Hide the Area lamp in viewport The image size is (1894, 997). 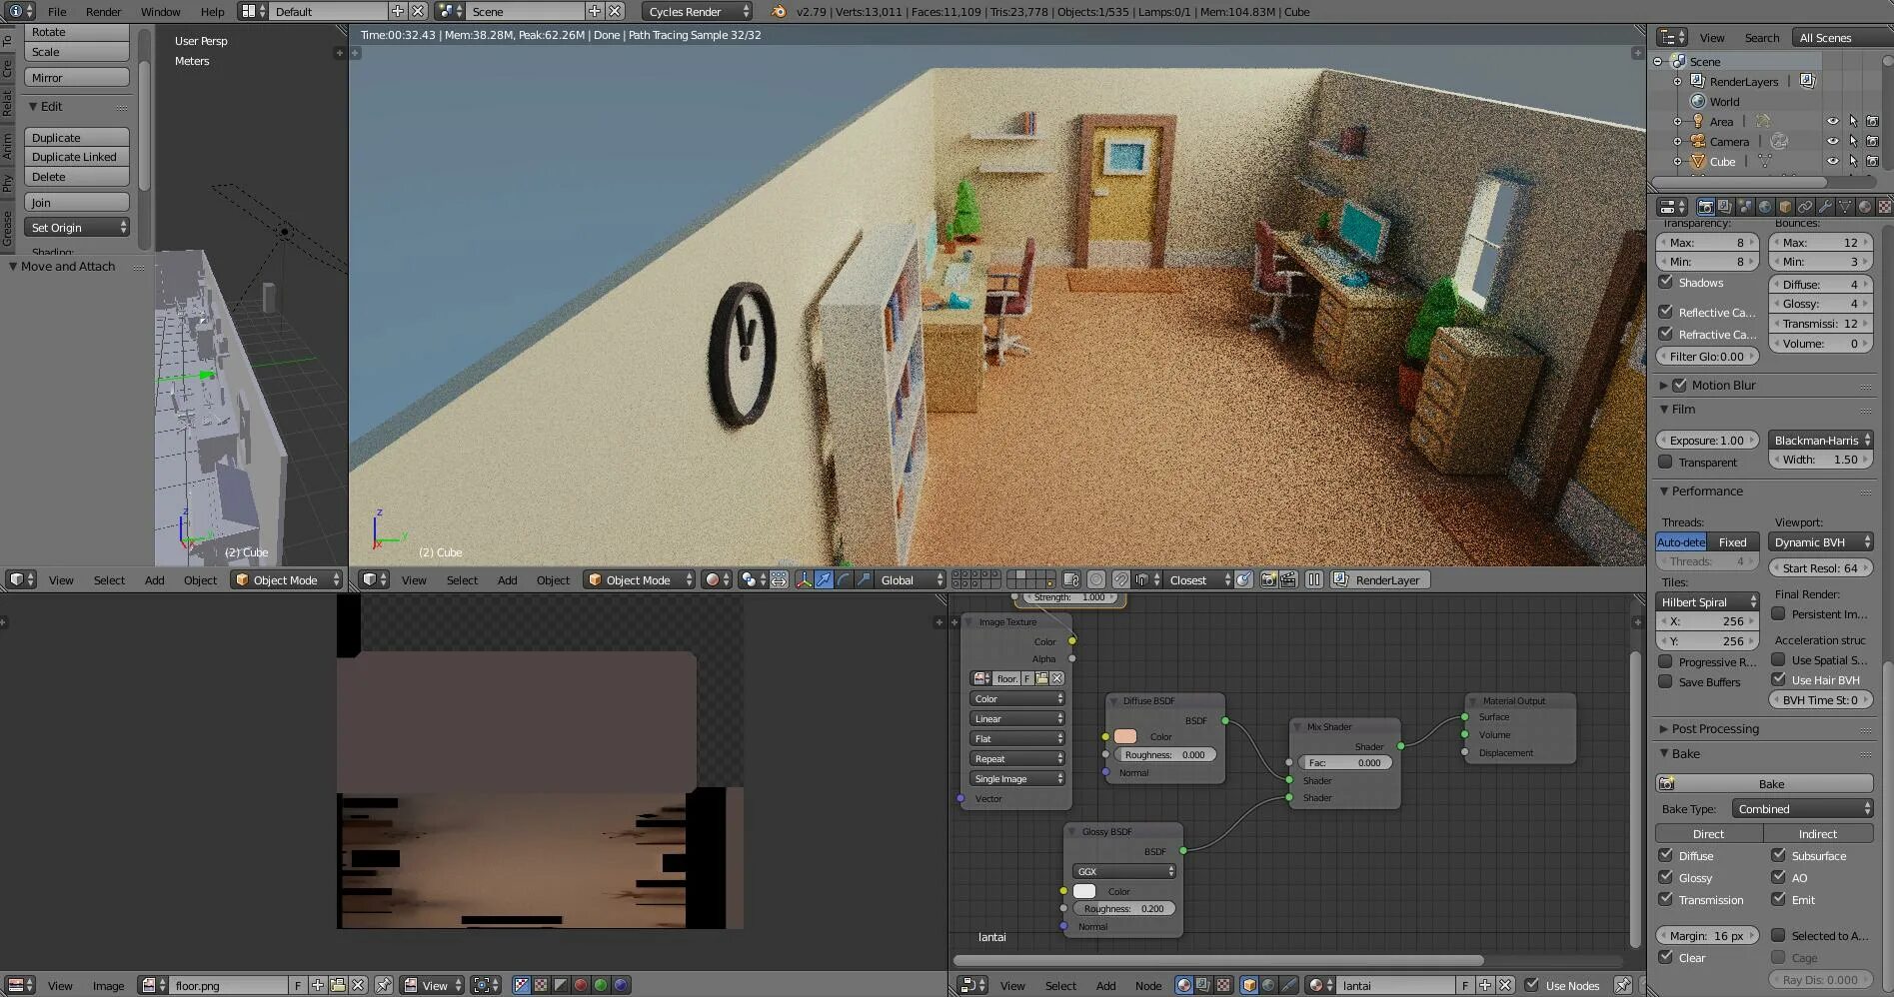click(x=1833, y=121)
